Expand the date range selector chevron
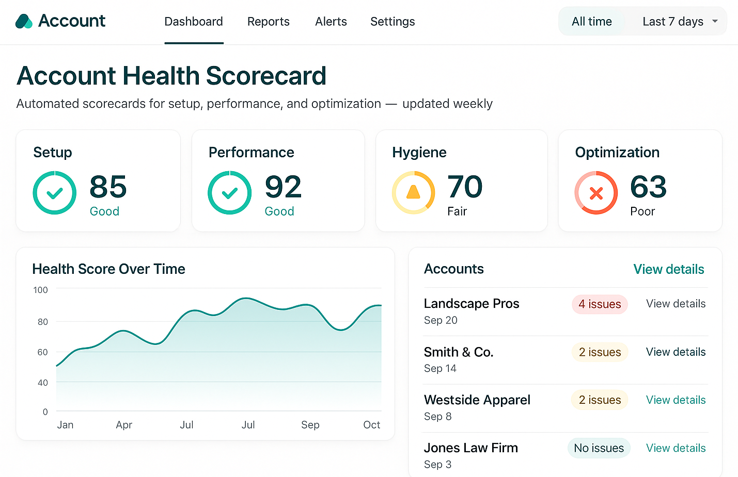 click(715, 21)
